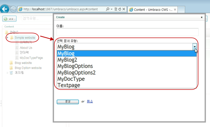
Task: Click the Simple website folder icon
Action: [12, 37]
